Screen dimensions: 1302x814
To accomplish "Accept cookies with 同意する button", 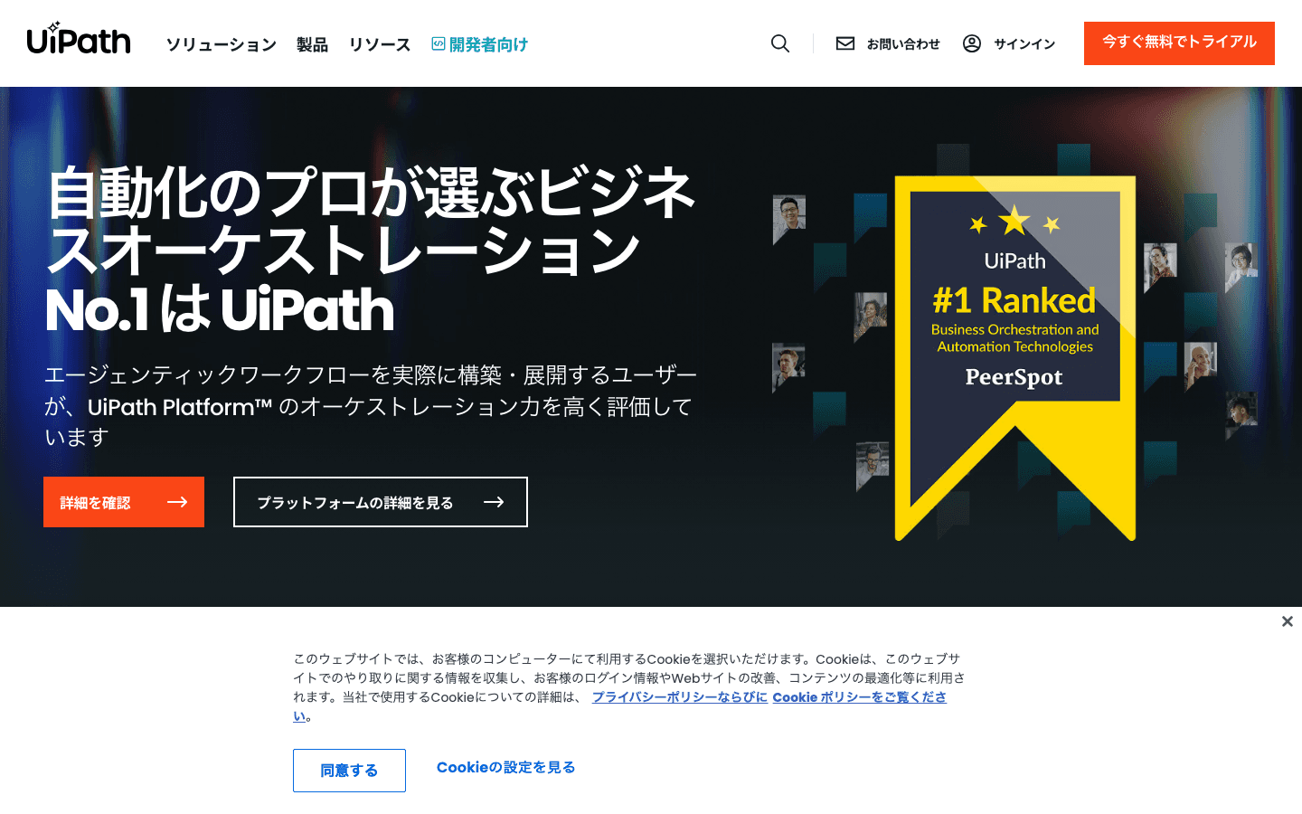I will click(x=349, y=771).
